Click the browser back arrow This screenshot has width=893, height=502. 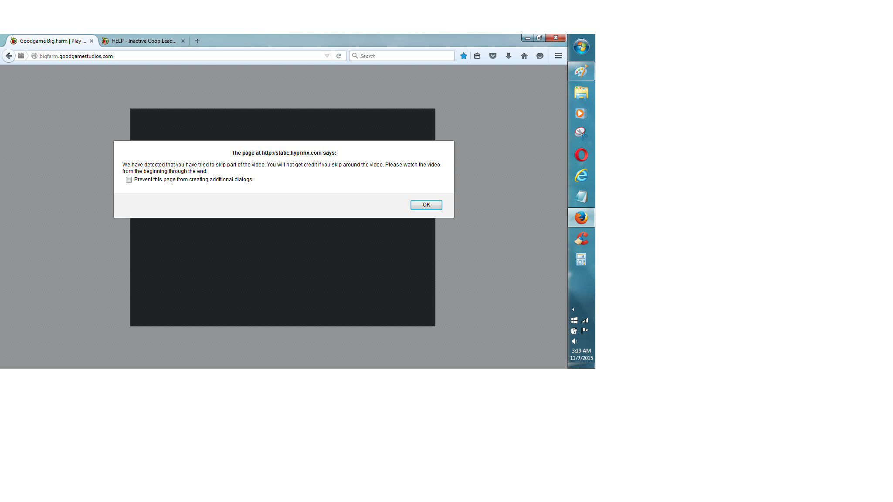pyautogui.click(x=9, y=56)
